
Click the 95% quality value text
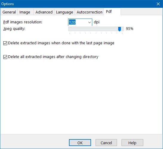pyautogui.click(x=130, y=29)
